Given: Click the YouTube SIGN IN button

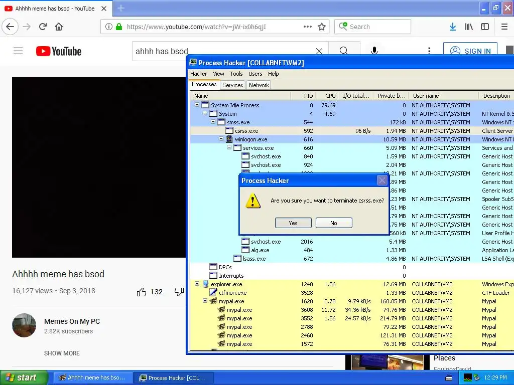Looking at the screenshot, I should [x=470, y=51].
